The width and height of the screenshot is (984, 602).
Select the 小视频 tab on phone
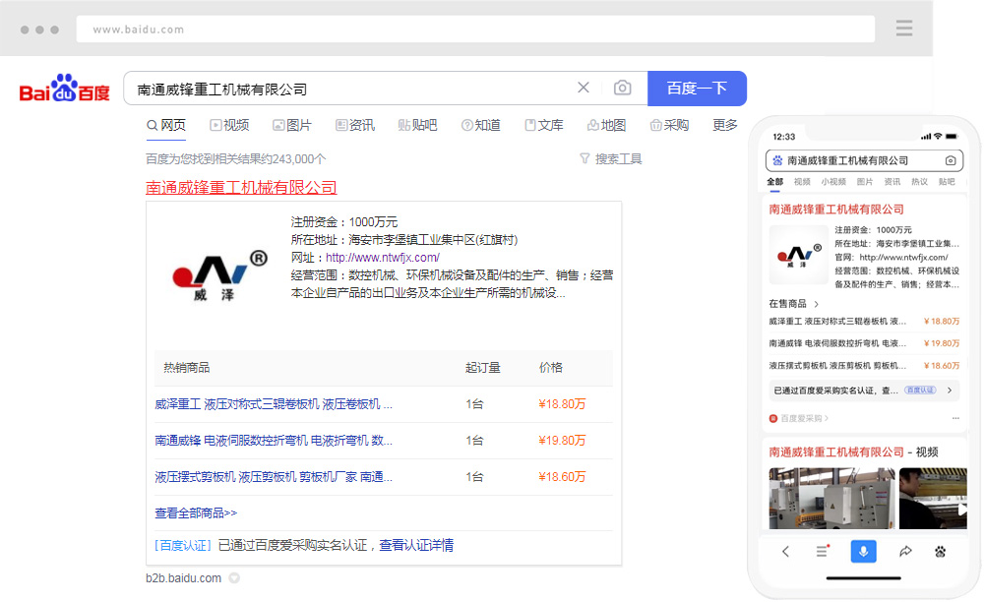(833, 182)
